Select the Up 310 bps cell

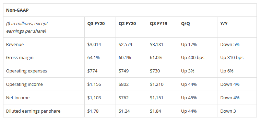coord(232,58)
